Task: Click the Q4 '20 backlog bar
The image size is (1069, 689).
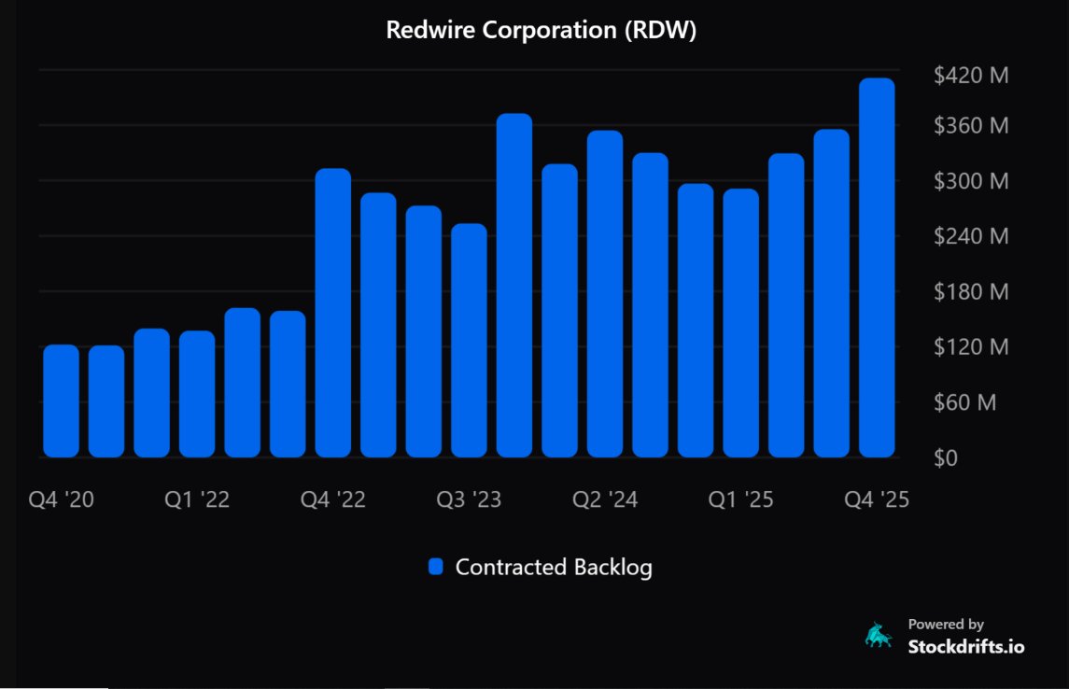Action: tap(62, 401)
